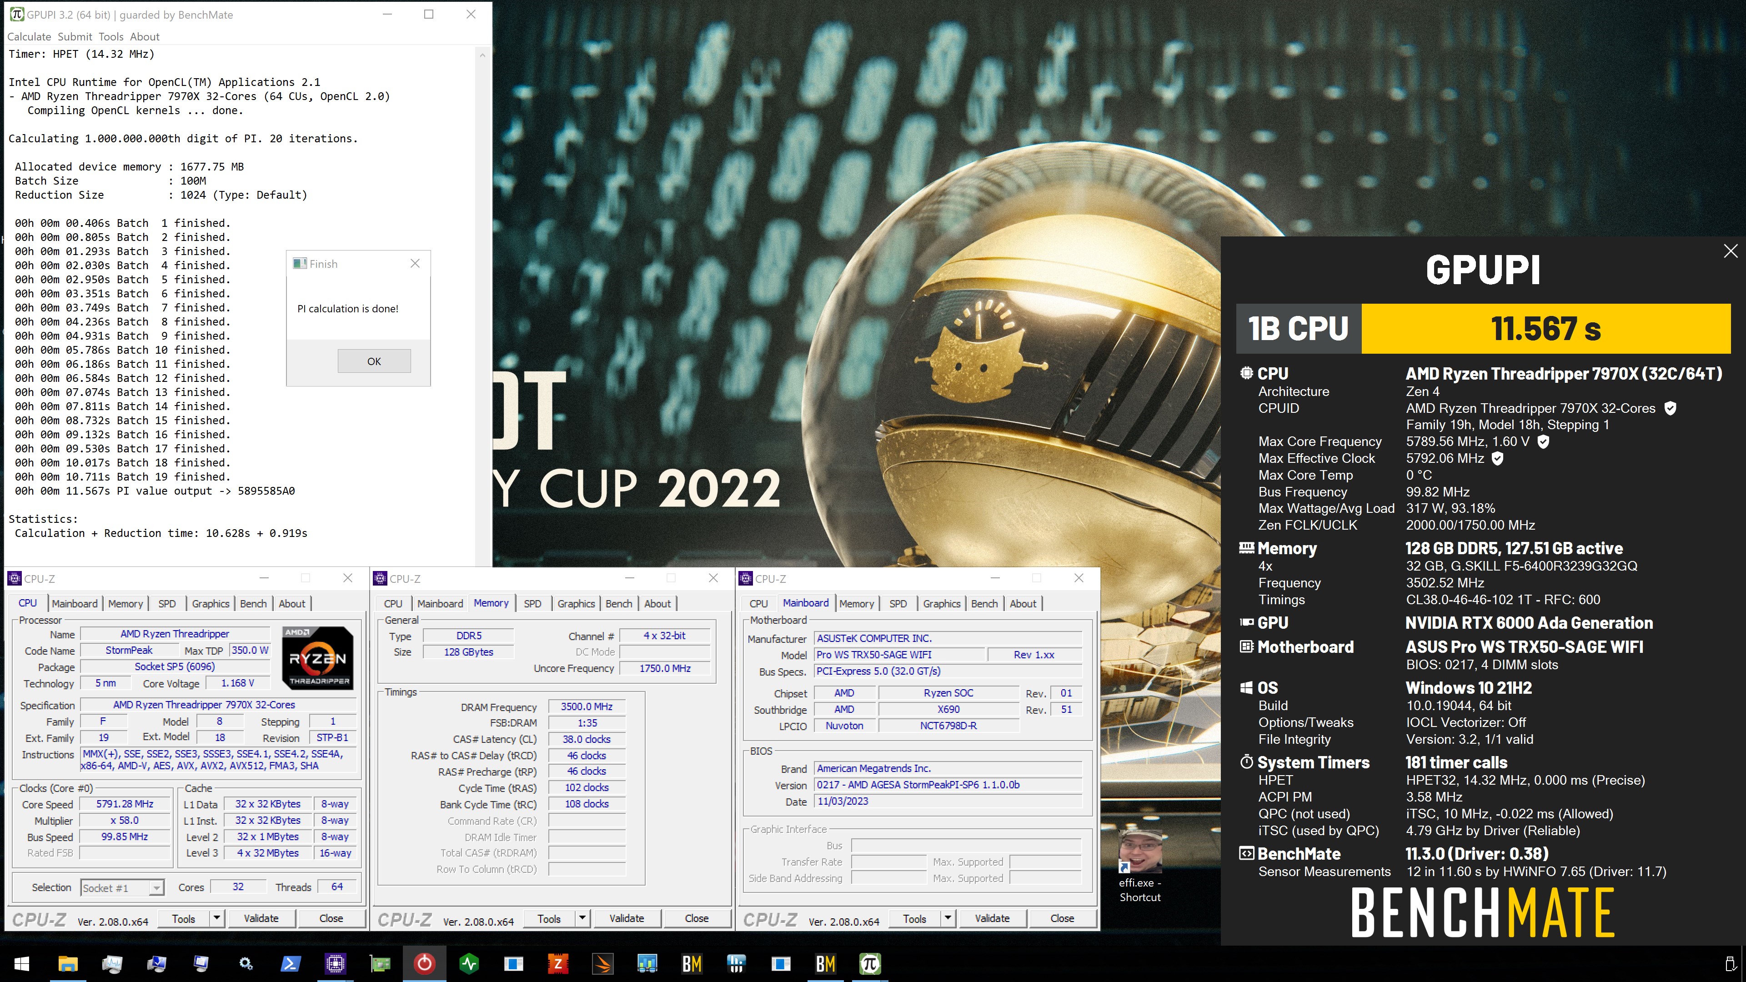Open the Submit menu in GPUPI
Screen dimensions: 1746x982
pos(75,36)
